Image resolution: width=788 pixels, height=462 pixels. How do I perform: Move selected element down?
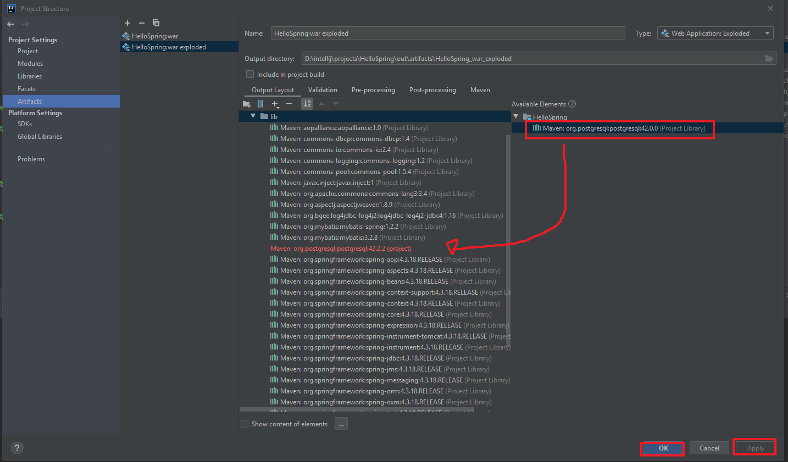click(336, 104)
